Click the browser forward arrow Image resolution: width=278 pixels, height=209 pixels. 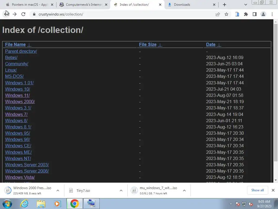15,14
